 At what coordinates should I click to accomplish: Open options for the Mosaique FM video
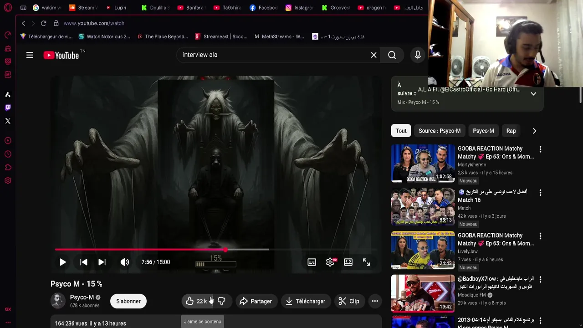coord(540,279)
